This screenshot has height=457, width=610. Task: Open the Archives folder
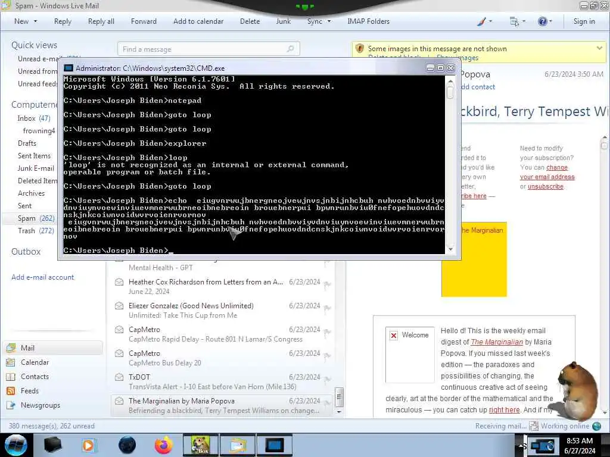click(31, 193)
